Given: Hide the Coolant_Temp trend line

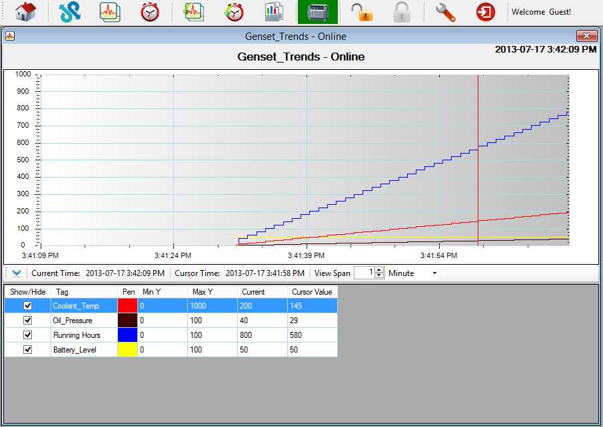Looking at the screenshot, I should (27, 306).
